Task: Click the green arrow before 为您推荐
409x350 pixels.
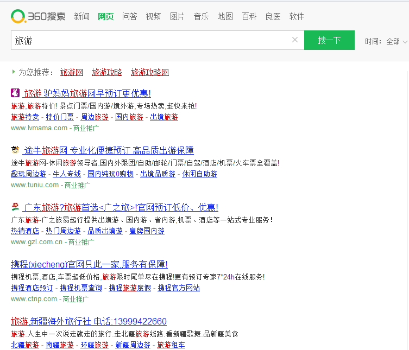Action: pos(14,72)
